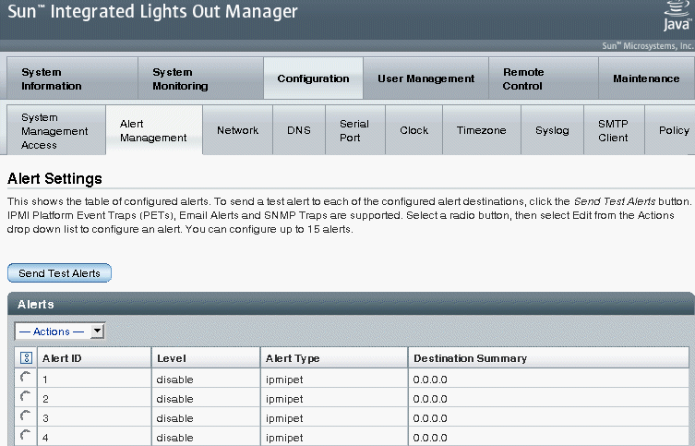Image resolution: width=695 pixels, height=446 pixels.
Task: Open the Actions dropdown list
Action: (x=60, y=331)
